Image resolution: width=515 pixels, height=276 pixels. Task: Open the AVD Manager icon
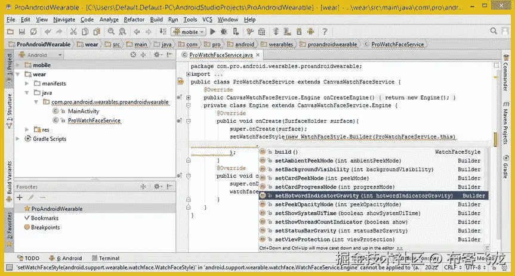click(288, 32)
